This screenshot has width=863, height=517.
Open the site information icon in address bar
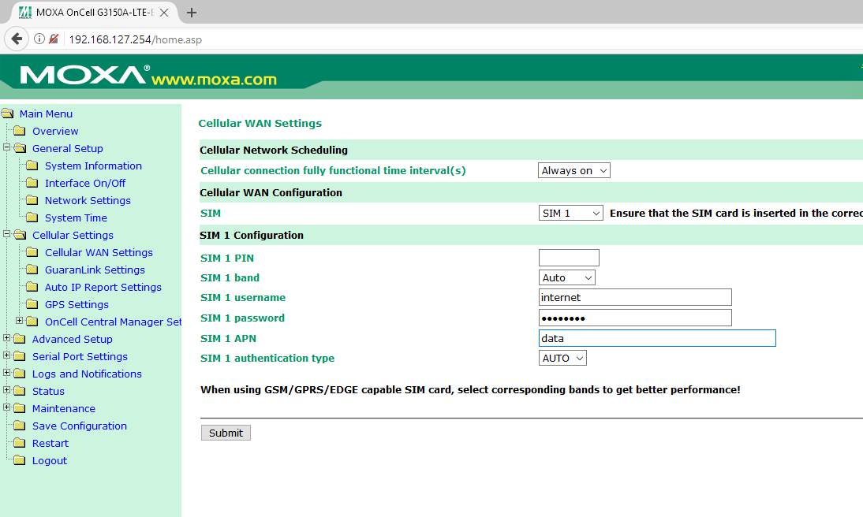[39, 39]
